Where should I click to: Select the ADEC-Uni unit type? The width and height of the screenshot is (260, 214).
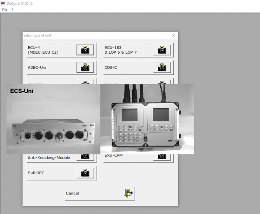pyautogui.click(x=49, y=68)
